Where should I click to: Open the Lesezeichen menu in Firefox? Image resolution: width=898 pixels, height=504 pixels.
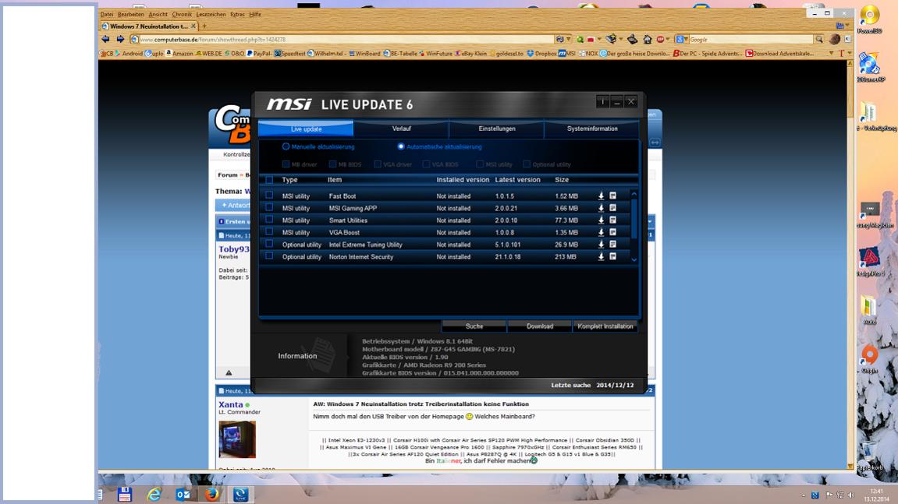[211, 14]
